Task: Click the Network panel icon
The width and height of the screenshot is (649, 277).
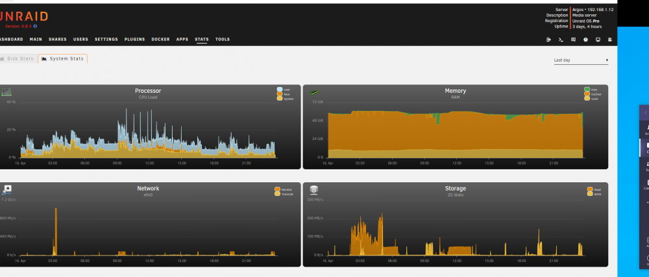Action: (x=6, y=190)
